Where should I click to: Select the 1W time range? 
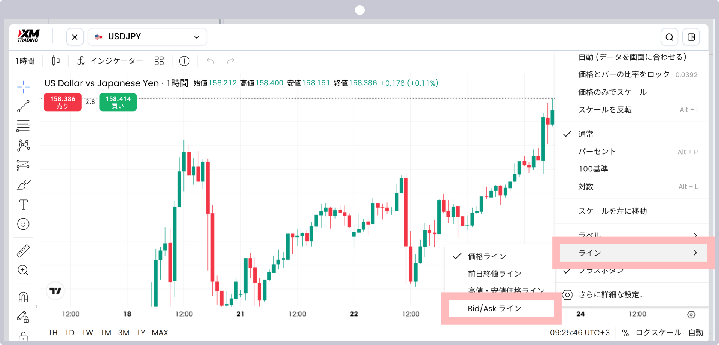[88, 333]
